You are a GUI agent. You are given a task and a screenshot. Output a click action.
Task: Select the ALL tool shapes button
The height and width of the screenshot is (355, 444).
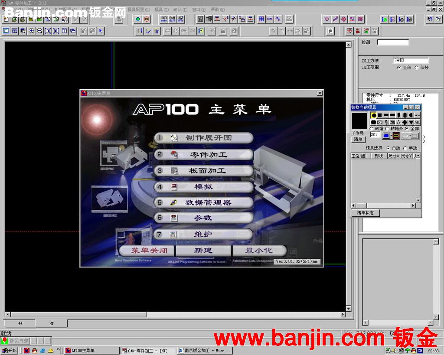point(417,122)
